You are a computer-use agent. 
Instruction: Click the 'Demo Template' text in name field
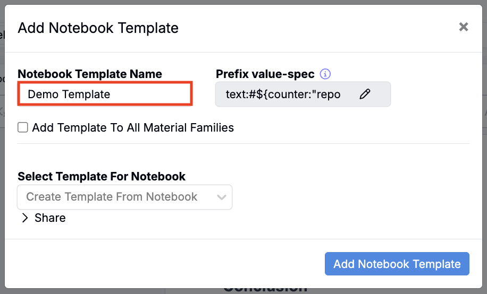(x=69, y=94)
